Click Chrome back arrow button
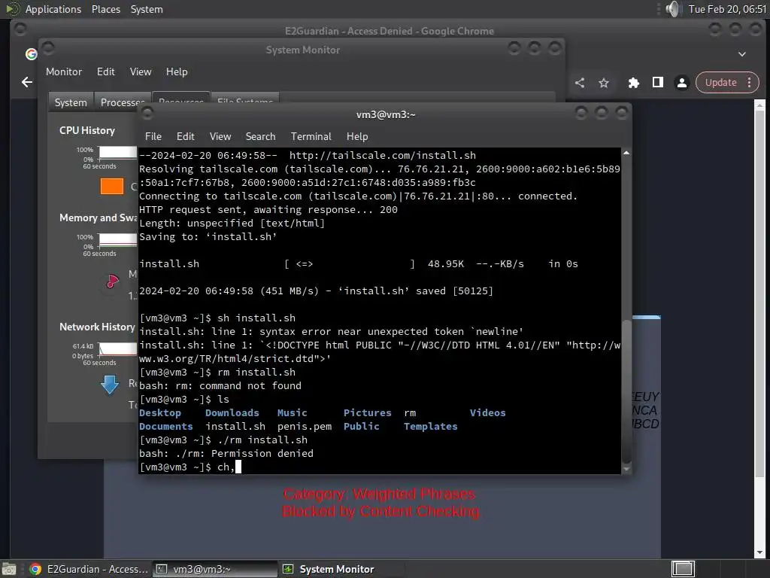Screen dimensions: 770x578 [27, 82]
